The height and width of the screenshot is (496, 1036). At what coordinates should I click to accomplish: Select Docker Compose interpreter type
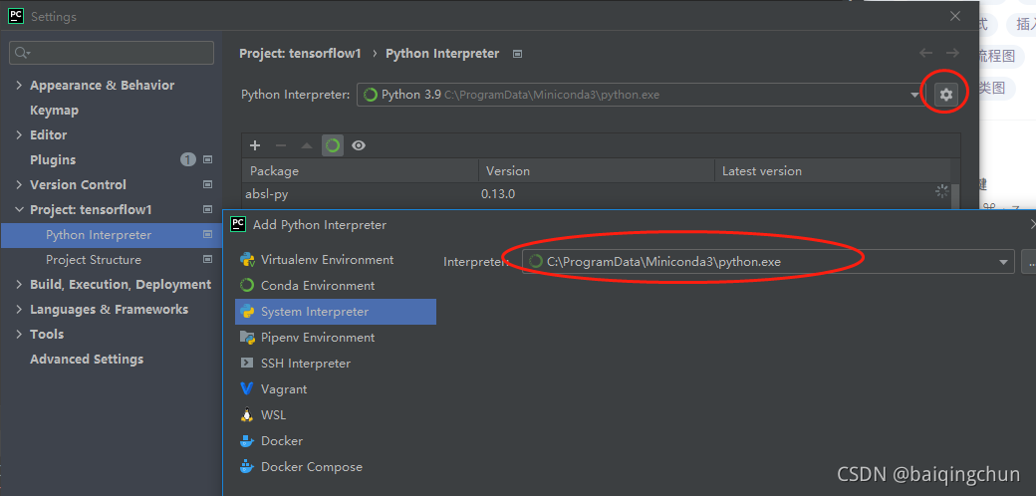coord(336,467)
